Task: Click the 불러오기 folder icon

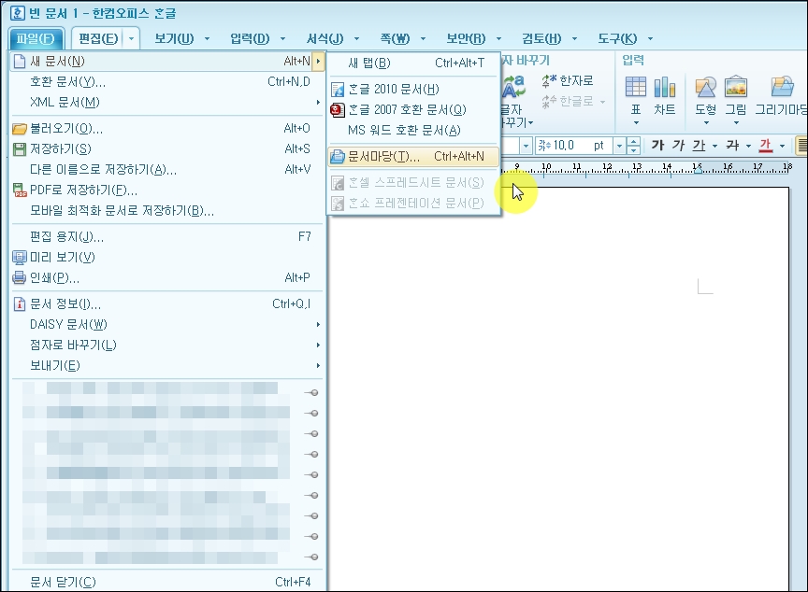Action: pyautogui.click(x=19, y=129)
